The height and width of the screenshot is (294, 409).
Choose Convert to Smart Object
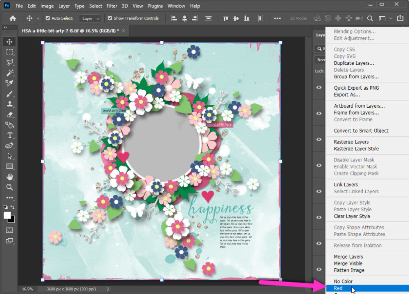pos(368,130)
